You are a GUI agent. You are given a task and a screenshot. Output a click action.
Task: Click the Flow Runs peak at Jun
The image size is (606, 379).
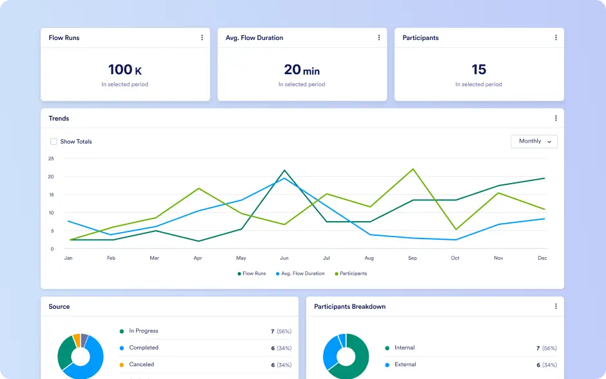[x=284, y=170]
